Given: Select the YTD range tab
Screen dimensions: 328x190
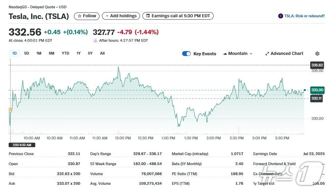Looking at the screenshot, I should [x=65, y=53].
